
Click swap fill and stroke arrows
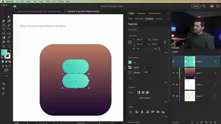coord(10,51)
